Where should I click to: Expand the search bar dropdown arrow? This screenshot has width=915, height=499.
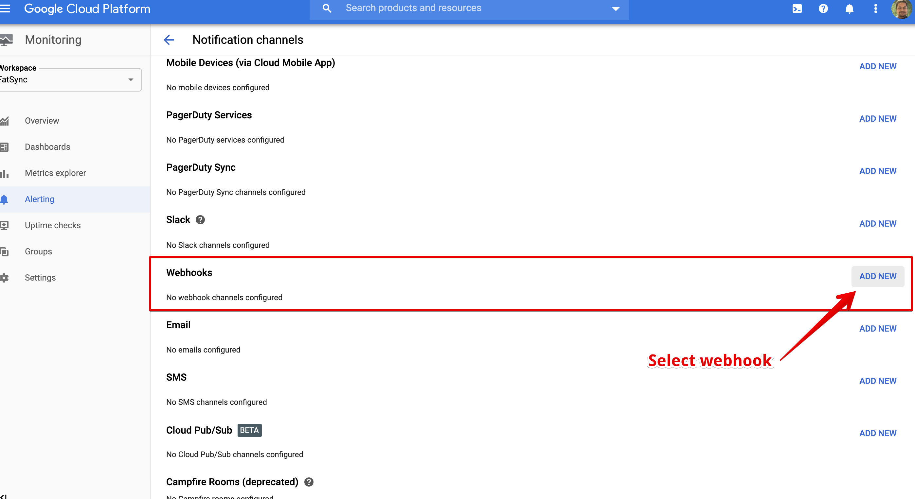(x=616, y=9)
